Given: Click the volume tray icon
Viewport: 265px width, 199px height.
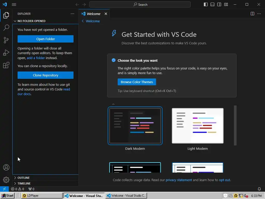Looking at the screenshot, I should [246, 196].
